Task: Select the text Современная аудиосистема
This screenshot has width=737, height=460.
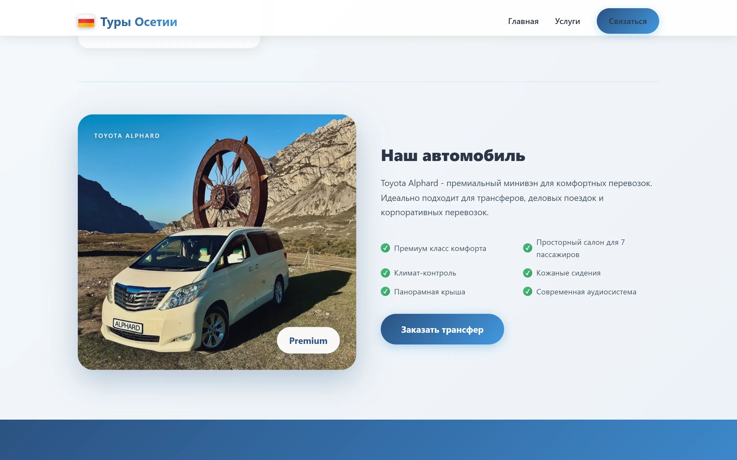Action: 586,292
